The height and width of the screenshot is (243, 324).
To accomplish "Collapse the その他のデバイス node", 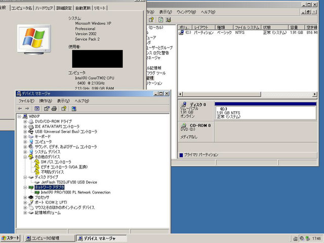I will click(x=25, y=157).
